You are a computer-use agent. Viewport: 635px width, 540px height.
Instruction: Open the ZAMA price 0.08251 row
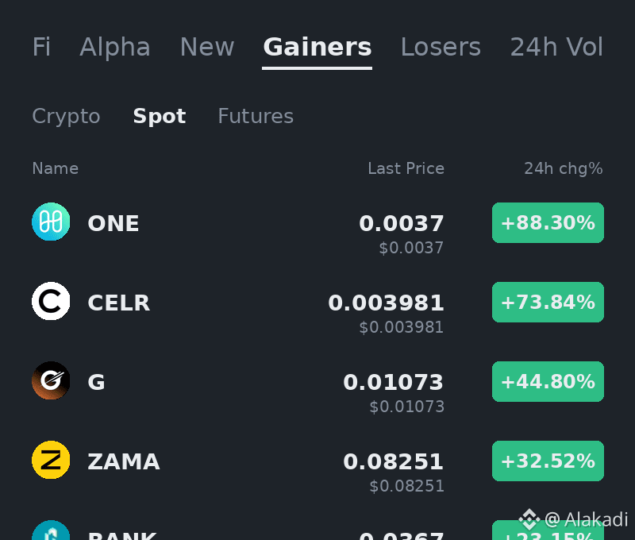(317, 468)
